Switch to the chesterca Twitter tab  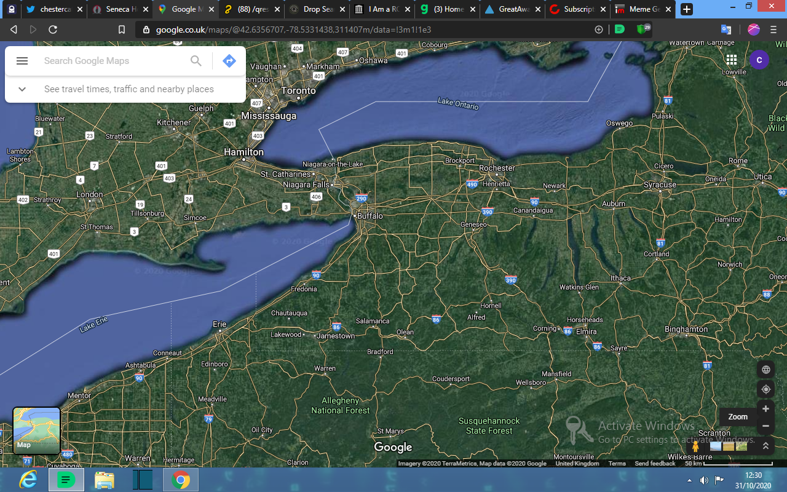tap(54, 9)
